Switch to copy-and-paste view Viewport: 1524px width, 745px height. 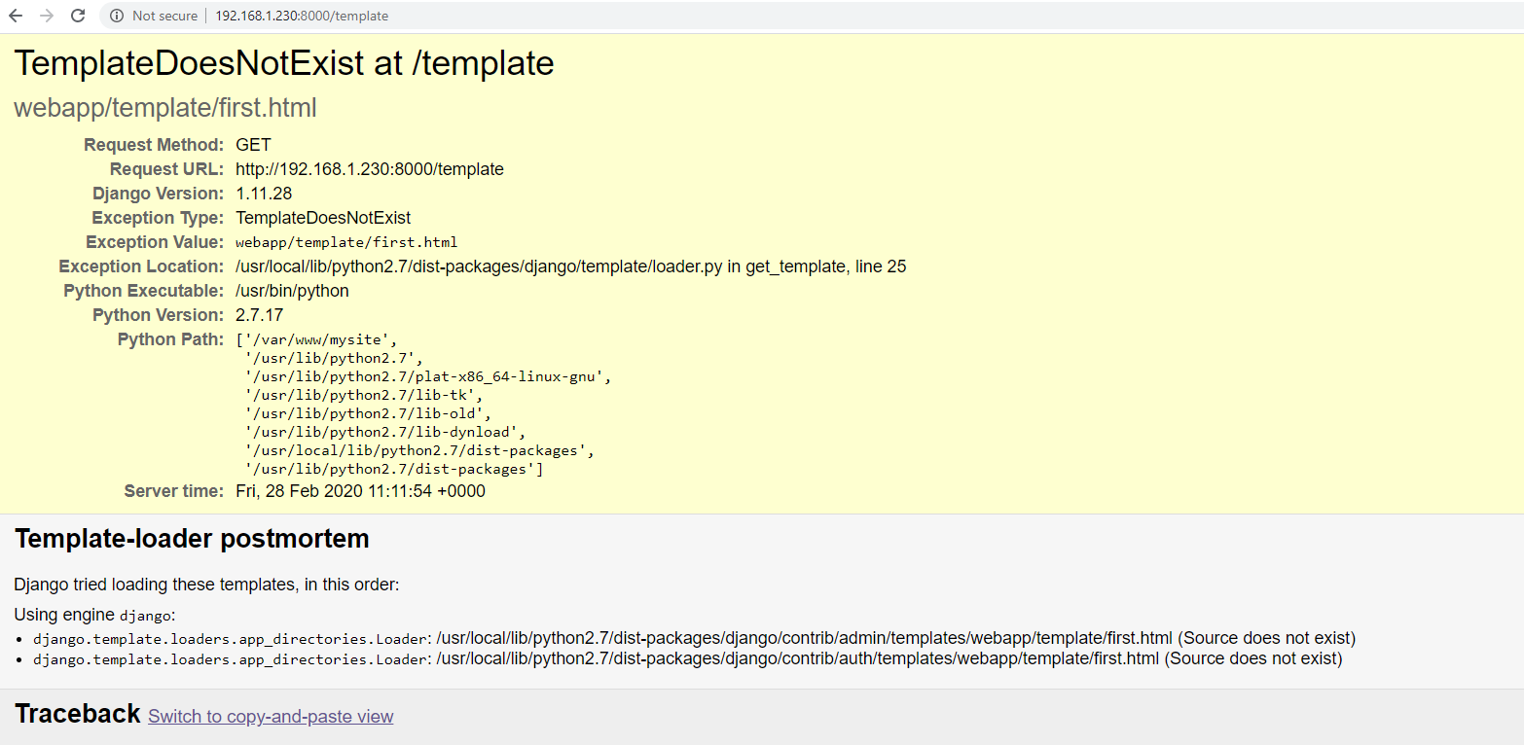point(271,717)
